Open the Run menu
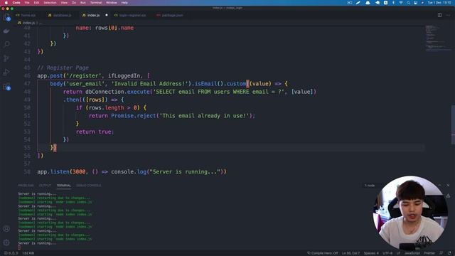 (83, 3)
